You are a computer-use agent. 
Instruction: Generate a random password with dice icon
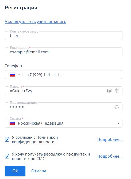pos(117,91)
